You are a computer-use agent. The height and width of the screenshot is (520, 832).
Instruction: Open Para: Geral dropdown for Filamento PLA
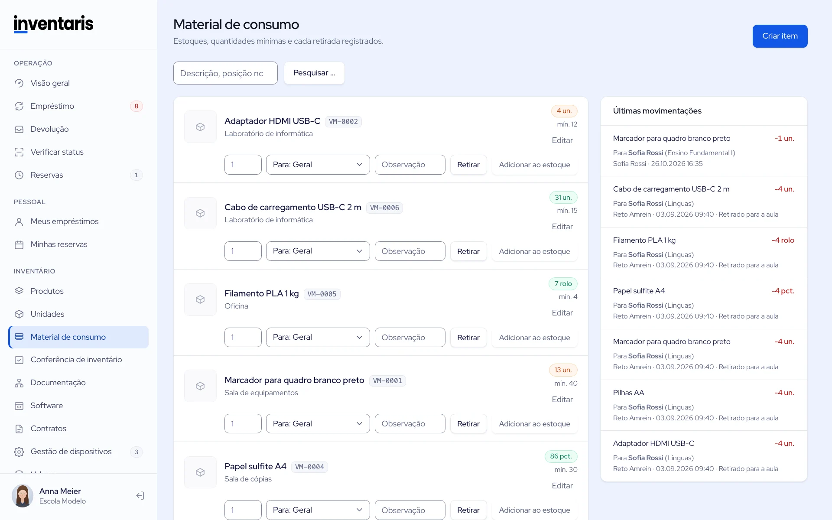(x=318, y=337)
